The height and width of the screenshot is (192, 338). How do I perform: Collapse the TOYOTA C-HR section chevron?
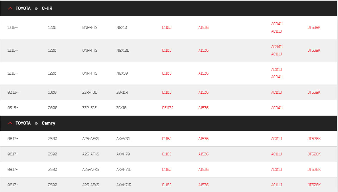coord(10,8)
